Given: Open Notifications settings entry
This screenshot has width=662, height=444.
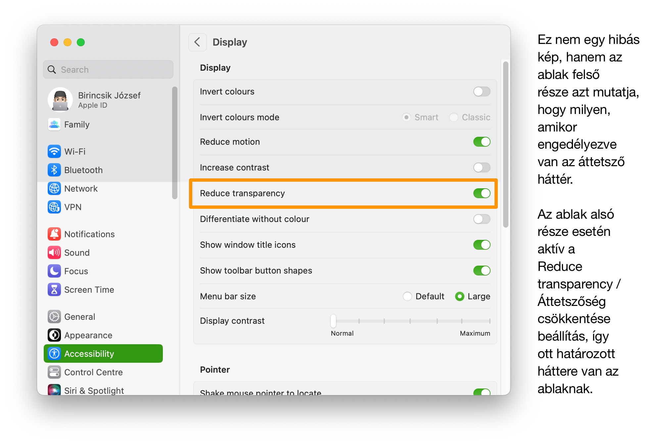Looking at the screenshot, I should (89, 234).
